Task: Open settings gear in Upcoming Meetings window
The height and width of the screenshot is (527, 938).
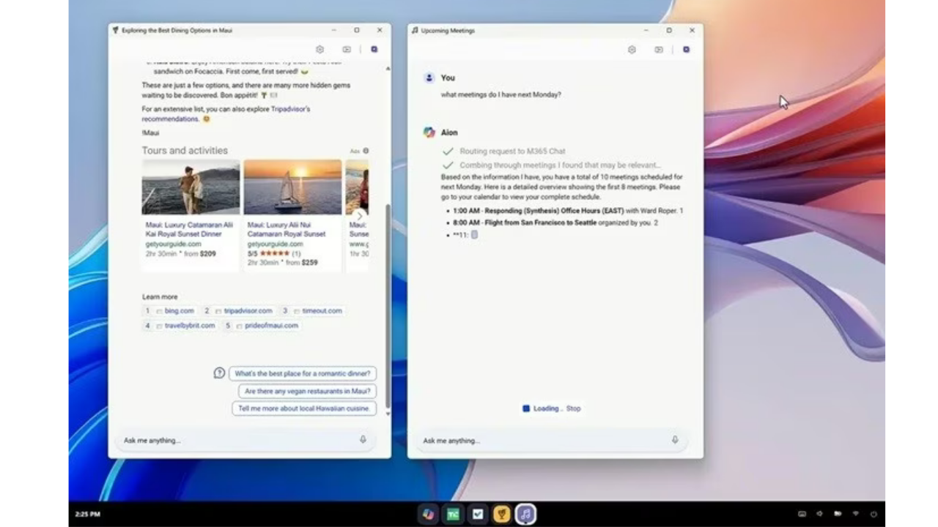Action: (632, 50)
